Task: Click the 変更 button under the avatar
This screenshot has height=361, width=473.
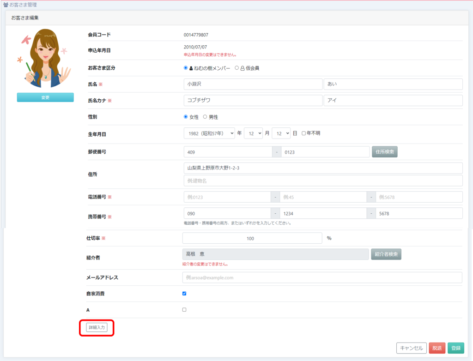Action: click(x=45, y=97)
